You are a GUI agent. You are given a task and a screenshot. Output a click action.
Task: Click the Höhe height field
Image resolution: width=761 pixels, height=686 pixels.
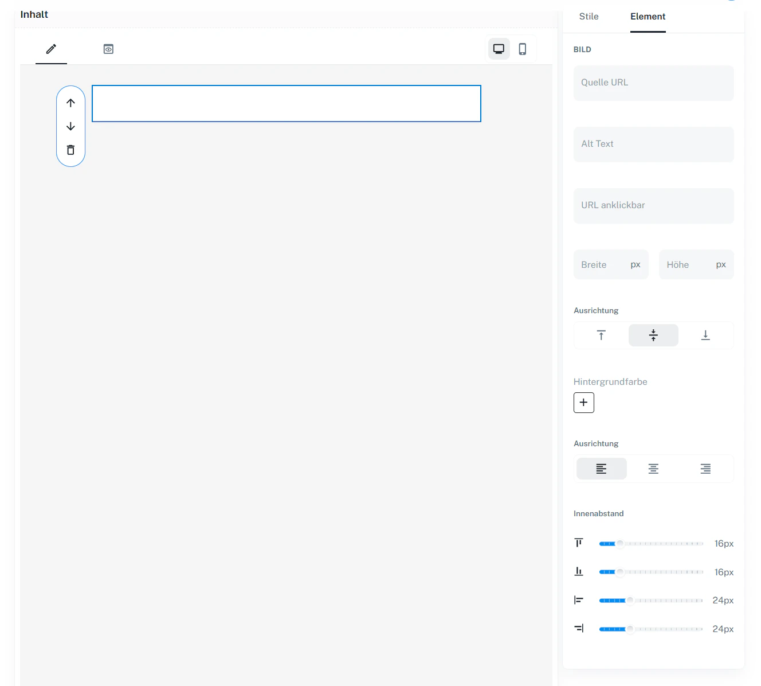[696, 264]
